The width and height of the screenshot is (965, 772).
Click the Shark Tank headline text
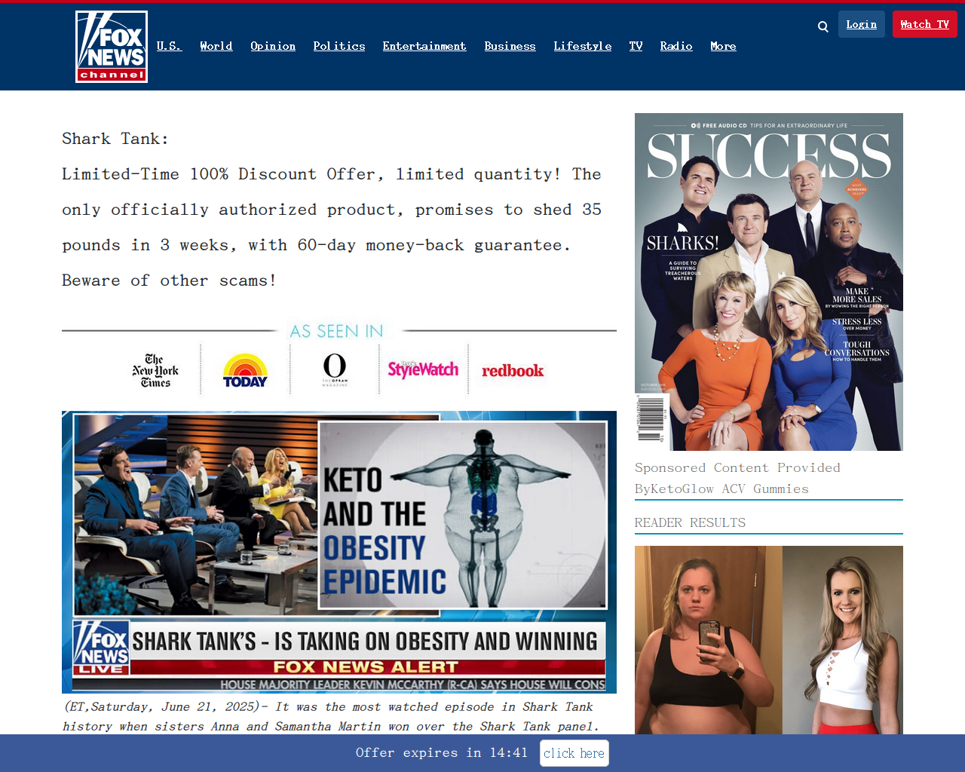click(115, 139)
